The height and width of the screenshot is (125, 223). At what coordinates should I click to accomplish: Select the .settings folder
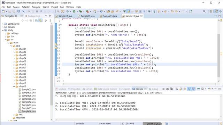(13, 33)
